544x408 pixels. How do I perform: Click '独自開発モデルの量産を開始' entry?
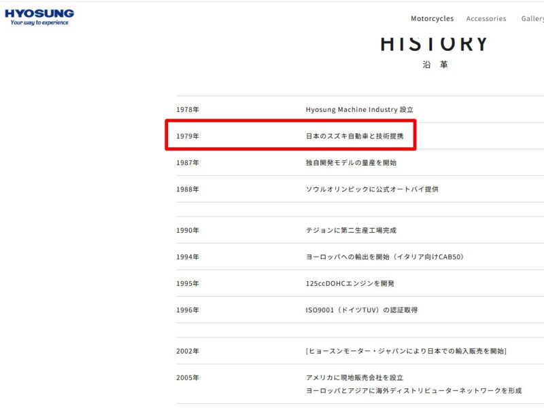(x=351, y=163)
